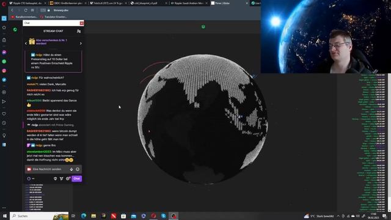Click green cube icon above globe

click(203, 27)
